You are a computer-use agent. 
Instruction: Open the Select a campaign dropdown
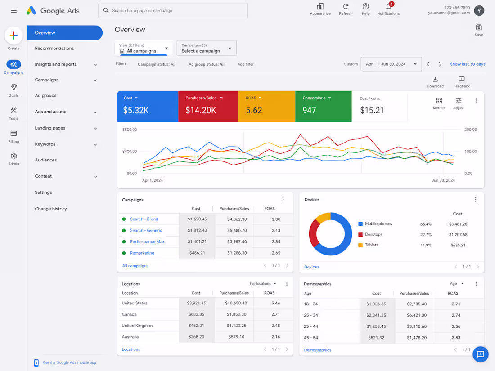207,48
